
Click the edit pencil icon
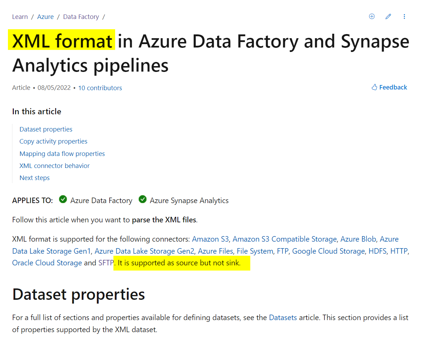click(388, 17)
